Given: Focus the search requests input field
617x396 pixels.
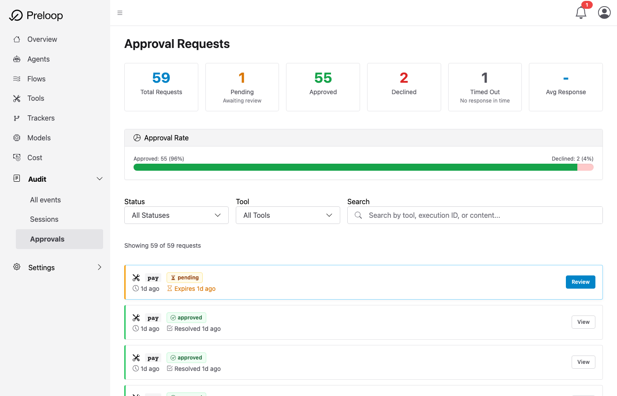Looking at the screenshot, I should tap(475, 215).
